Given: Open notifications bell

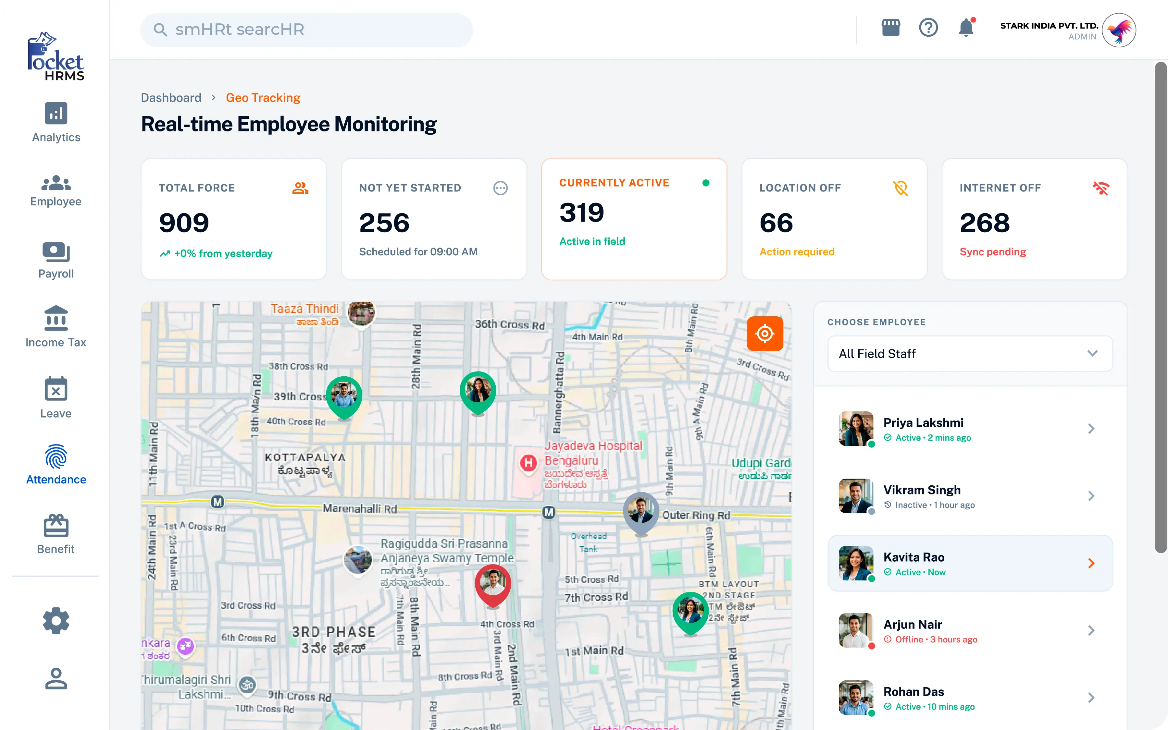Looking at the screenshot, I should (x=967, y=28).
